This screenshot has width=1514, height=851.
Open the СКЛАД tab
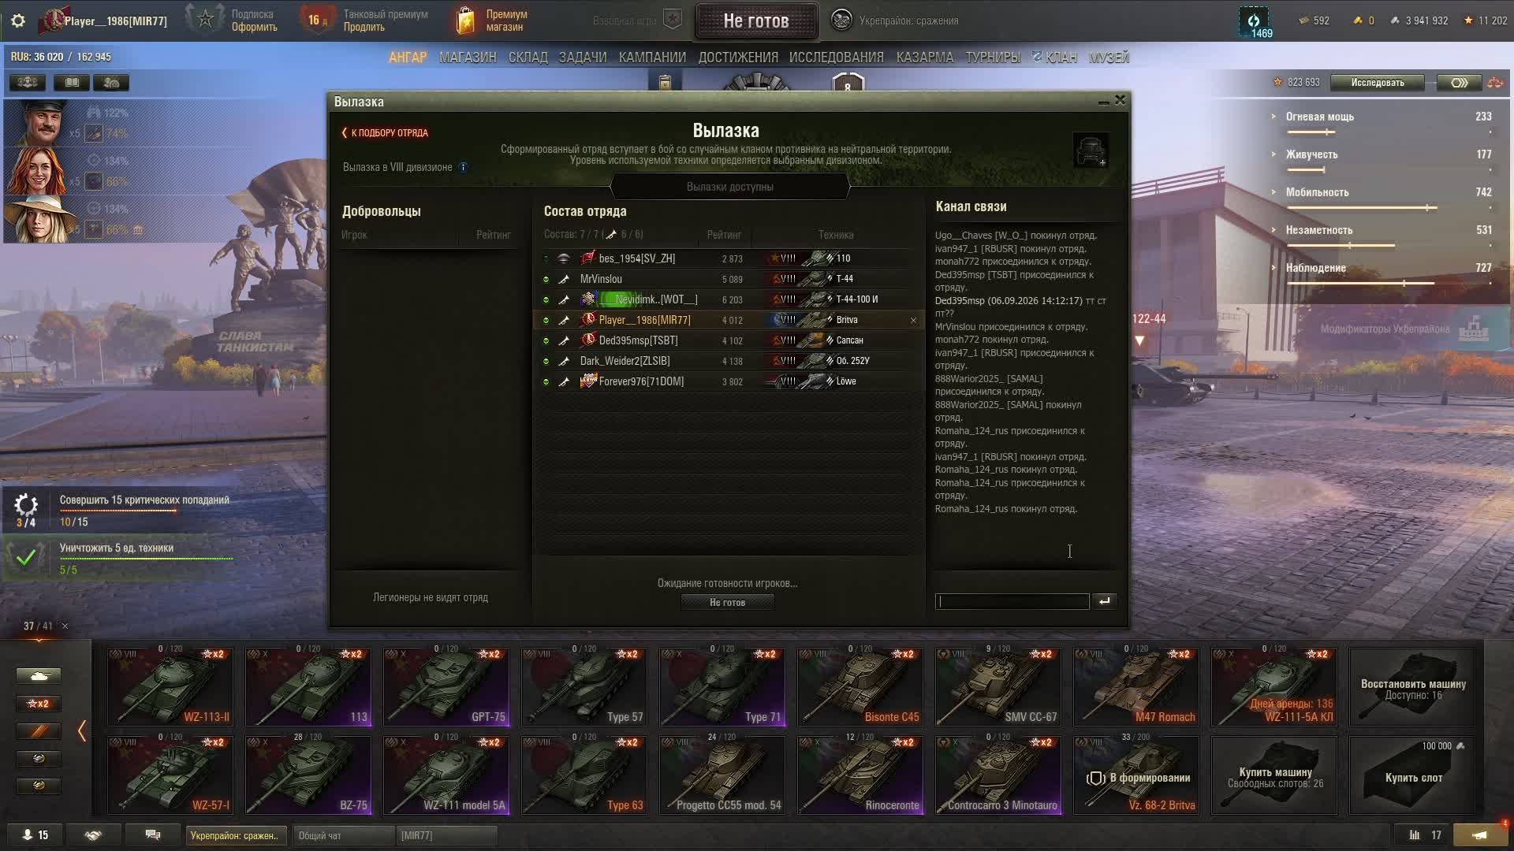[x=528, y=58]
